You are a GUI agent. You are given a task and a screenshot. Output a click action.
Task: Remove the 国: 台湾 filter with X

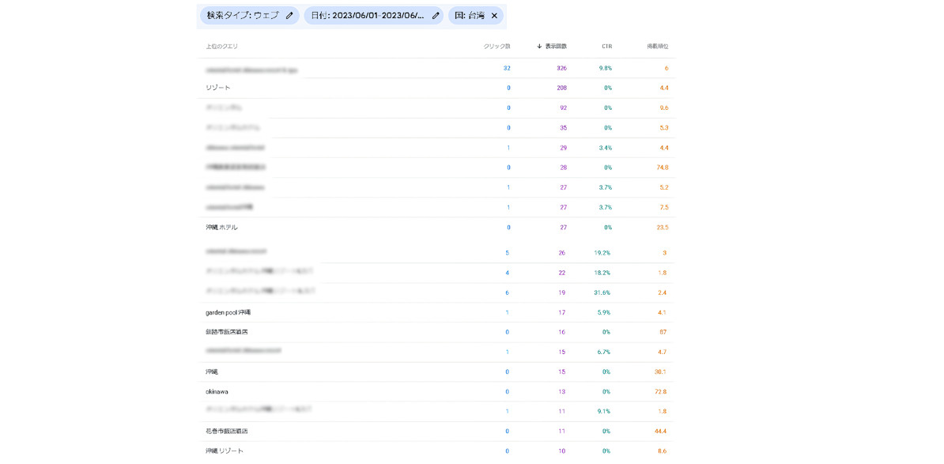(494, 16)
